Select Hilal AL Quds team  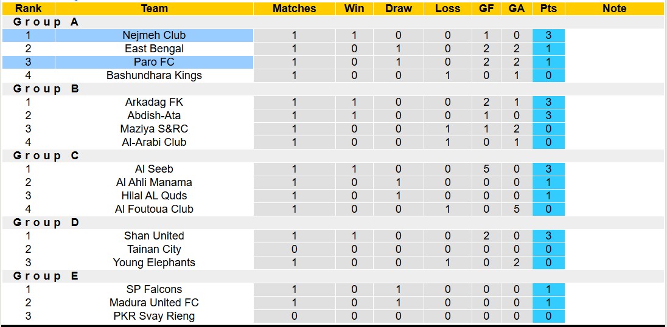click(x=154, y=196)
